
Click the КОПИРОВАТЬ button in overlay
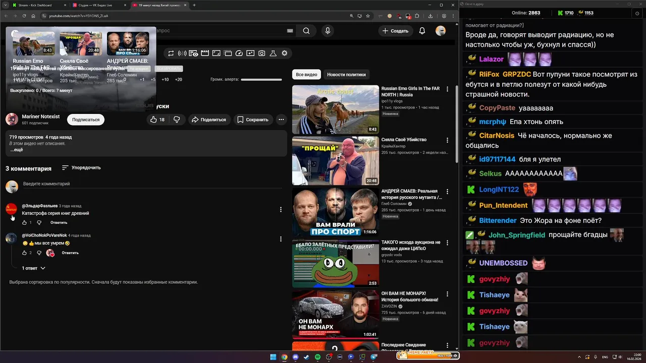point(169,69)
